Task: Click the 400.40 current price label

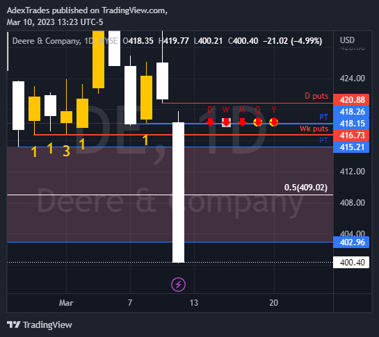Action: (x=351, y=263)
